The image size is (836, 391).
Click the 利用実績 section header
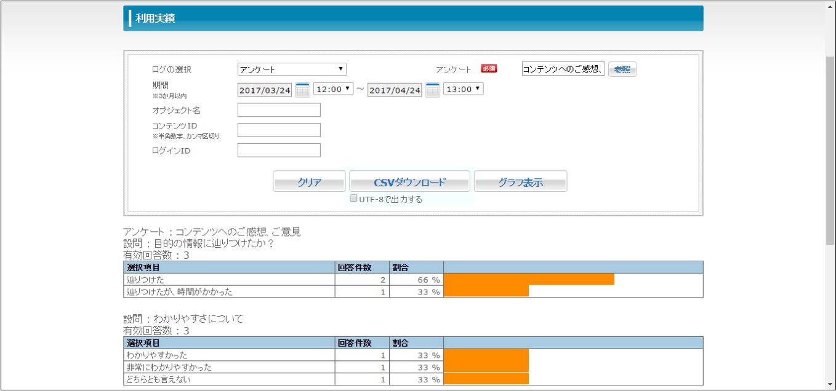(x=412, y=18)
